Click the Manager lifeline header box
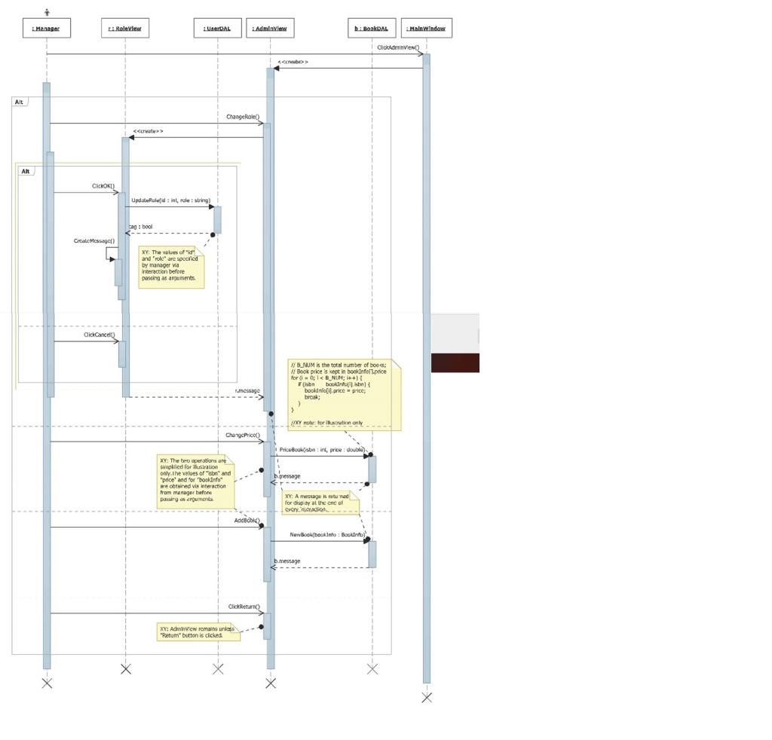Screen dimensions: 772x740 pos(46,27)
